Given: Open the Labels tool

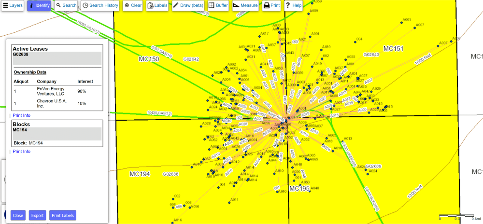Looking at the screenshot, I should click(157, 5).
